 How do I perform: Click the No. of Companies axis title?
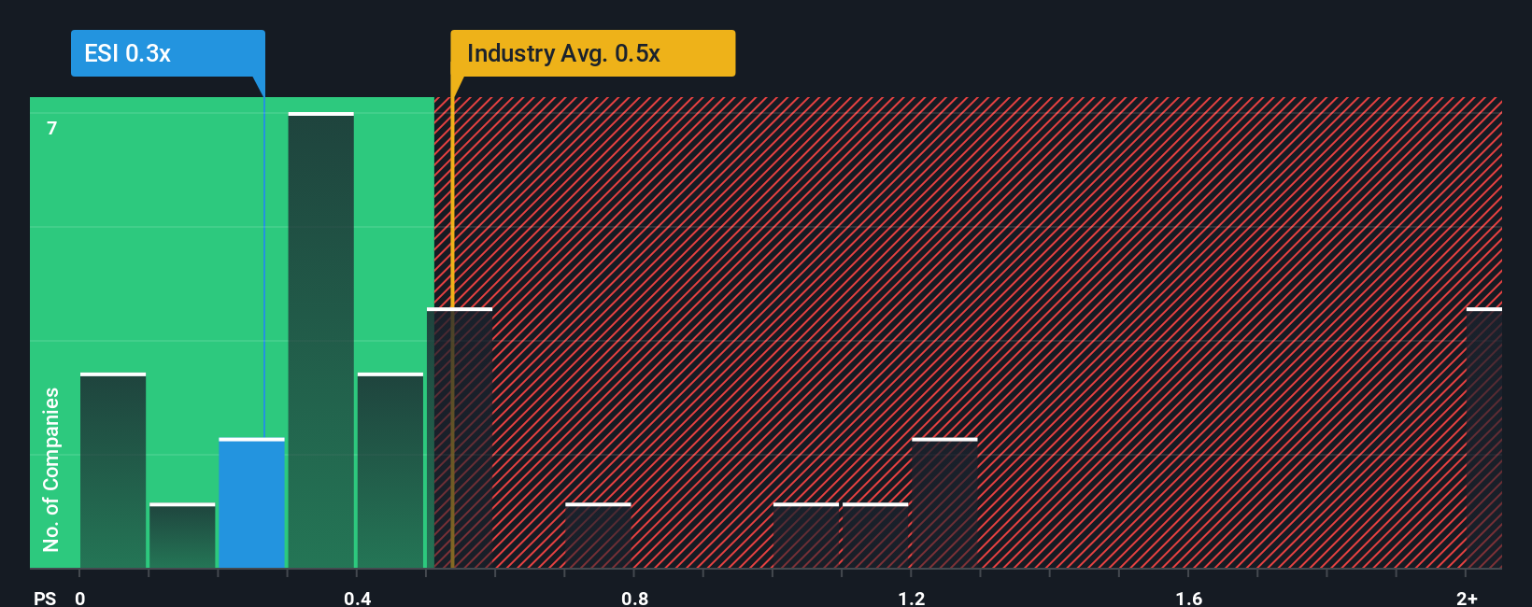[x=51, y=469]
